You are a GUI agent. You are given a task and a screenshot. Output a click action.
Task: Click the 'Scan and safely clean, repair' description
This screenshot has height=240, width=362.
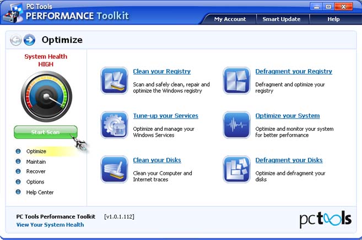pos(171,88)
